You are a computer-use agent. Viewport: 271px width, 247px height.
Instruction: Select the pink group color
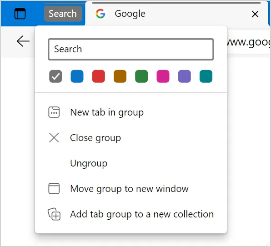(163, 76)
